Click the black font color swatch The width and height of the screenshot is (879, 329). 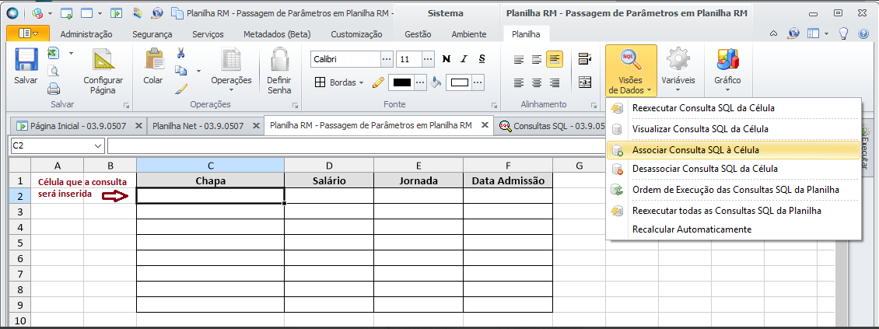[402, 82]
